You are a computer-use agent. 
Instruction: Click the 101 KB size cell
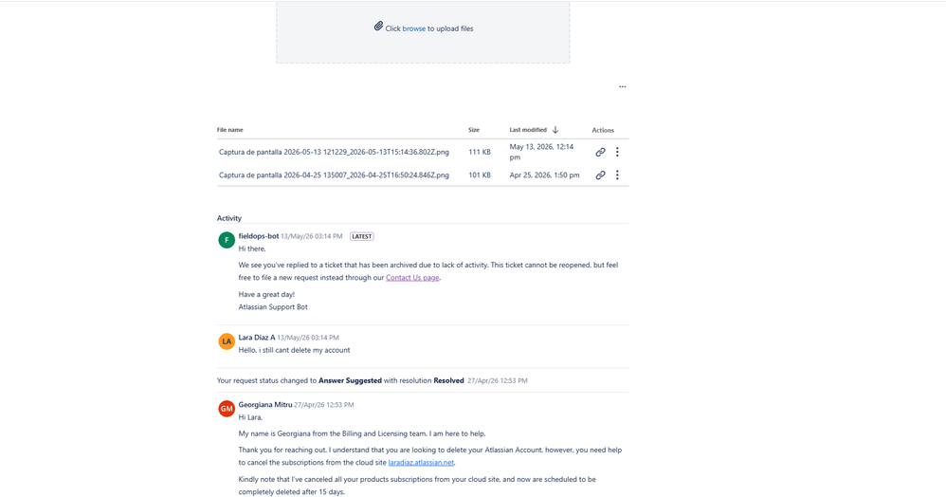coord(480,175)
